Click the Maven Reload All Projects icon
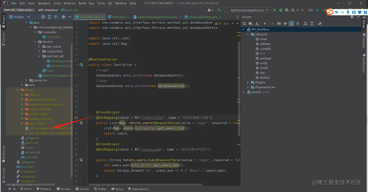The image size is (368, 192). click(244, 24)
